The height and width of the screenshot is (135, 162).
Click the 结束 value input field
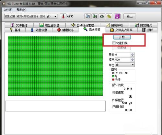[x=122, y=60]
